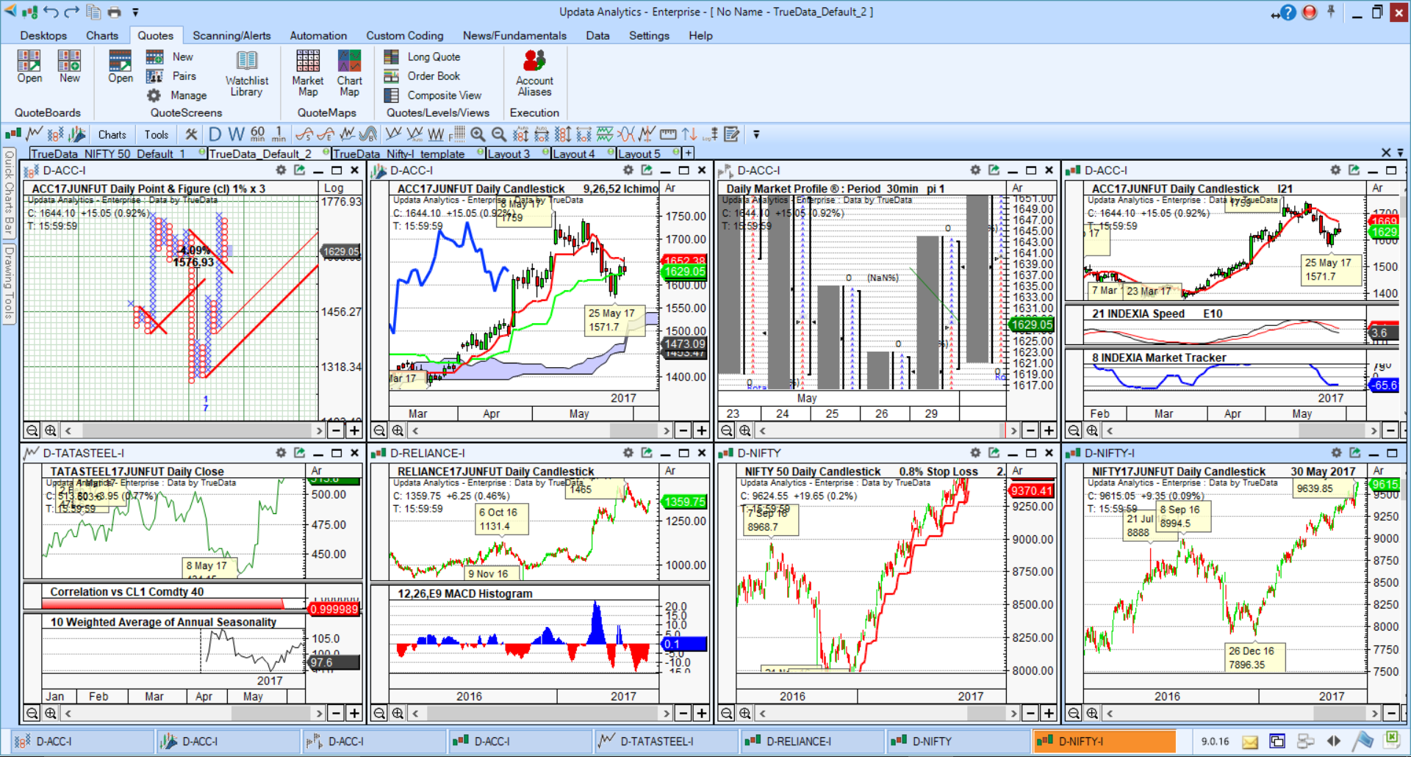Click horizontal scrollbar of Point & Figure chart
This screenshot has width=1411, height=757.
(x=193, y=430)
